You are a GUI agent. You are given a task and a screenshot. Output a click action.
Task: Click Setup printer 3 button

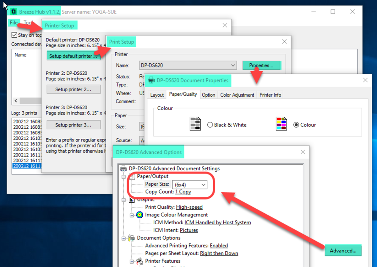(74, 125)
